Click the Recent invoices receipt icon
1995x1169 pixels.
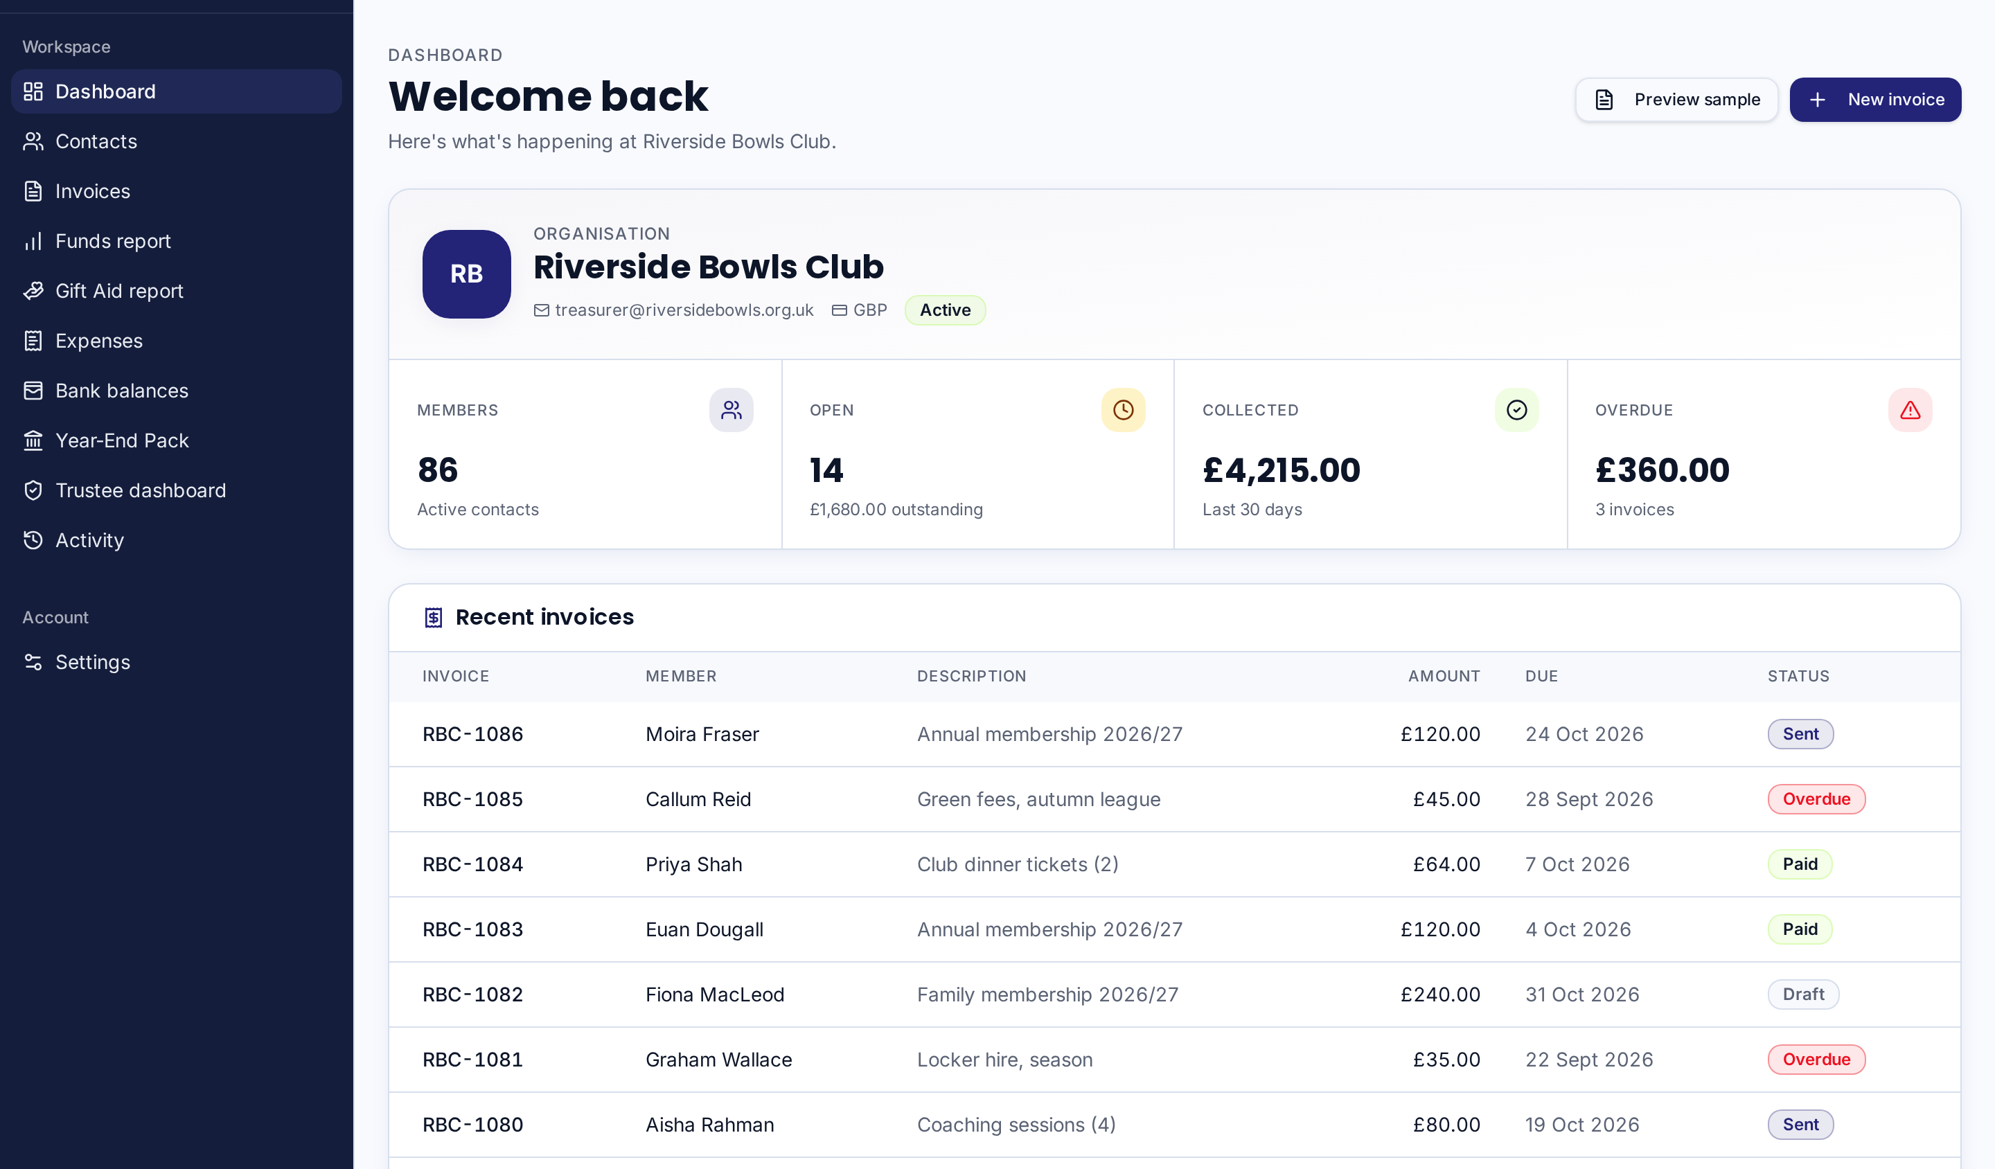click(x=433, y=617)
